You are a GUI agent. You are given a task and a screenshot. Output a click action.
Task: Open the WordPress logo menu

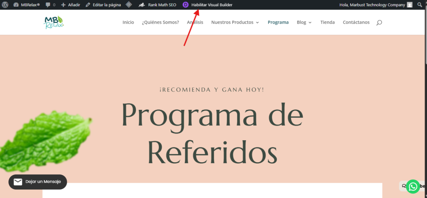(x=5, y=5)
